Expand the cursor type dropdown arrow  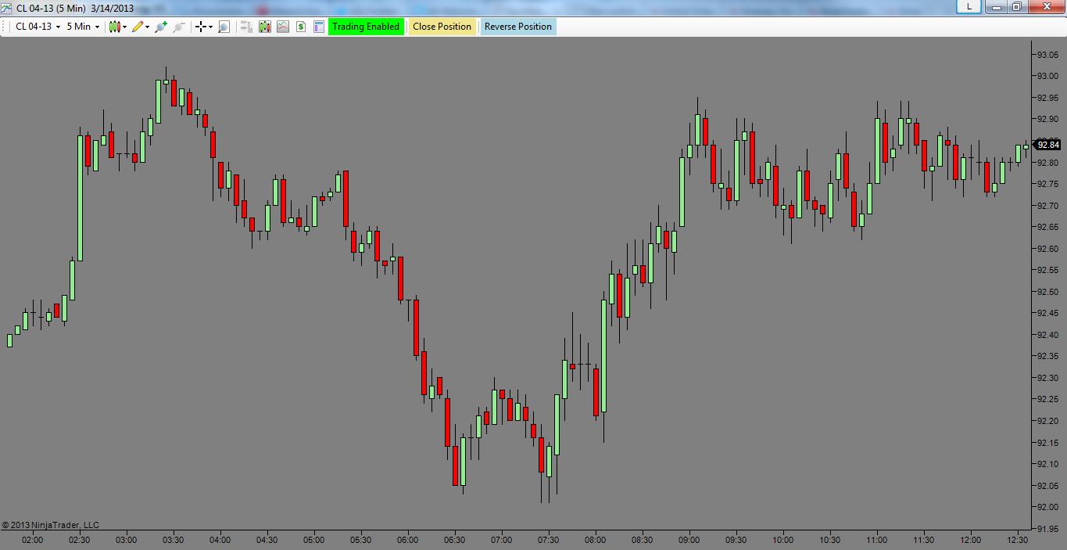[x=211, y=27]
